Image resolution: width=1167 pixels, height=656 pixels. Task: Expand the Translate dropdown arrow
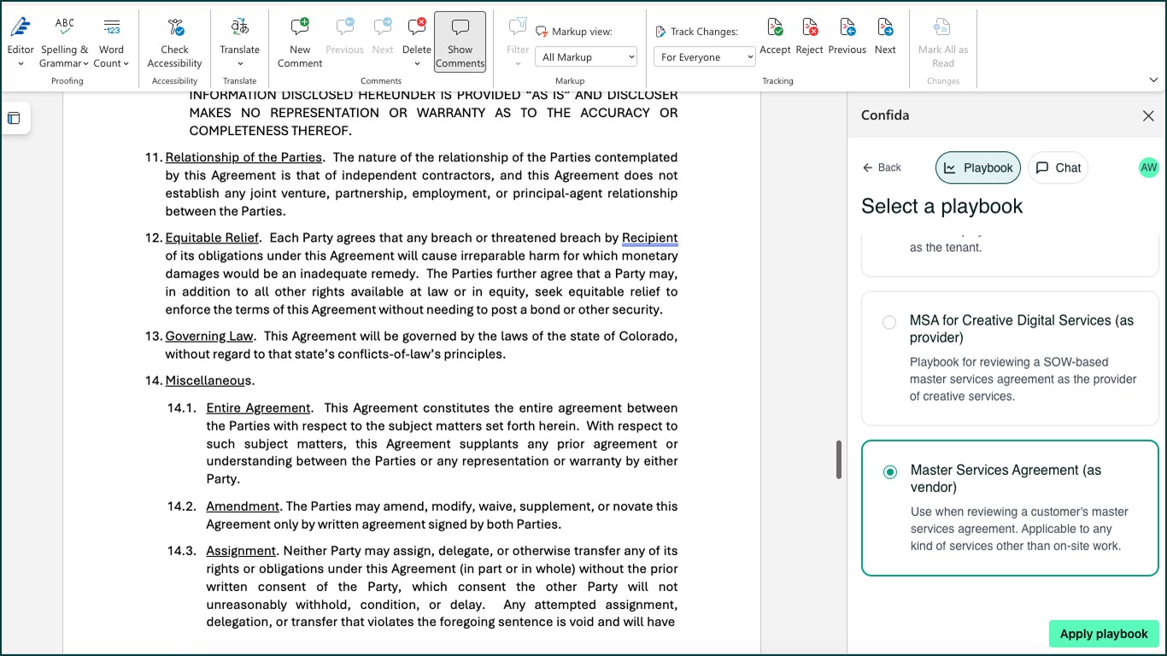coord(239,64)
